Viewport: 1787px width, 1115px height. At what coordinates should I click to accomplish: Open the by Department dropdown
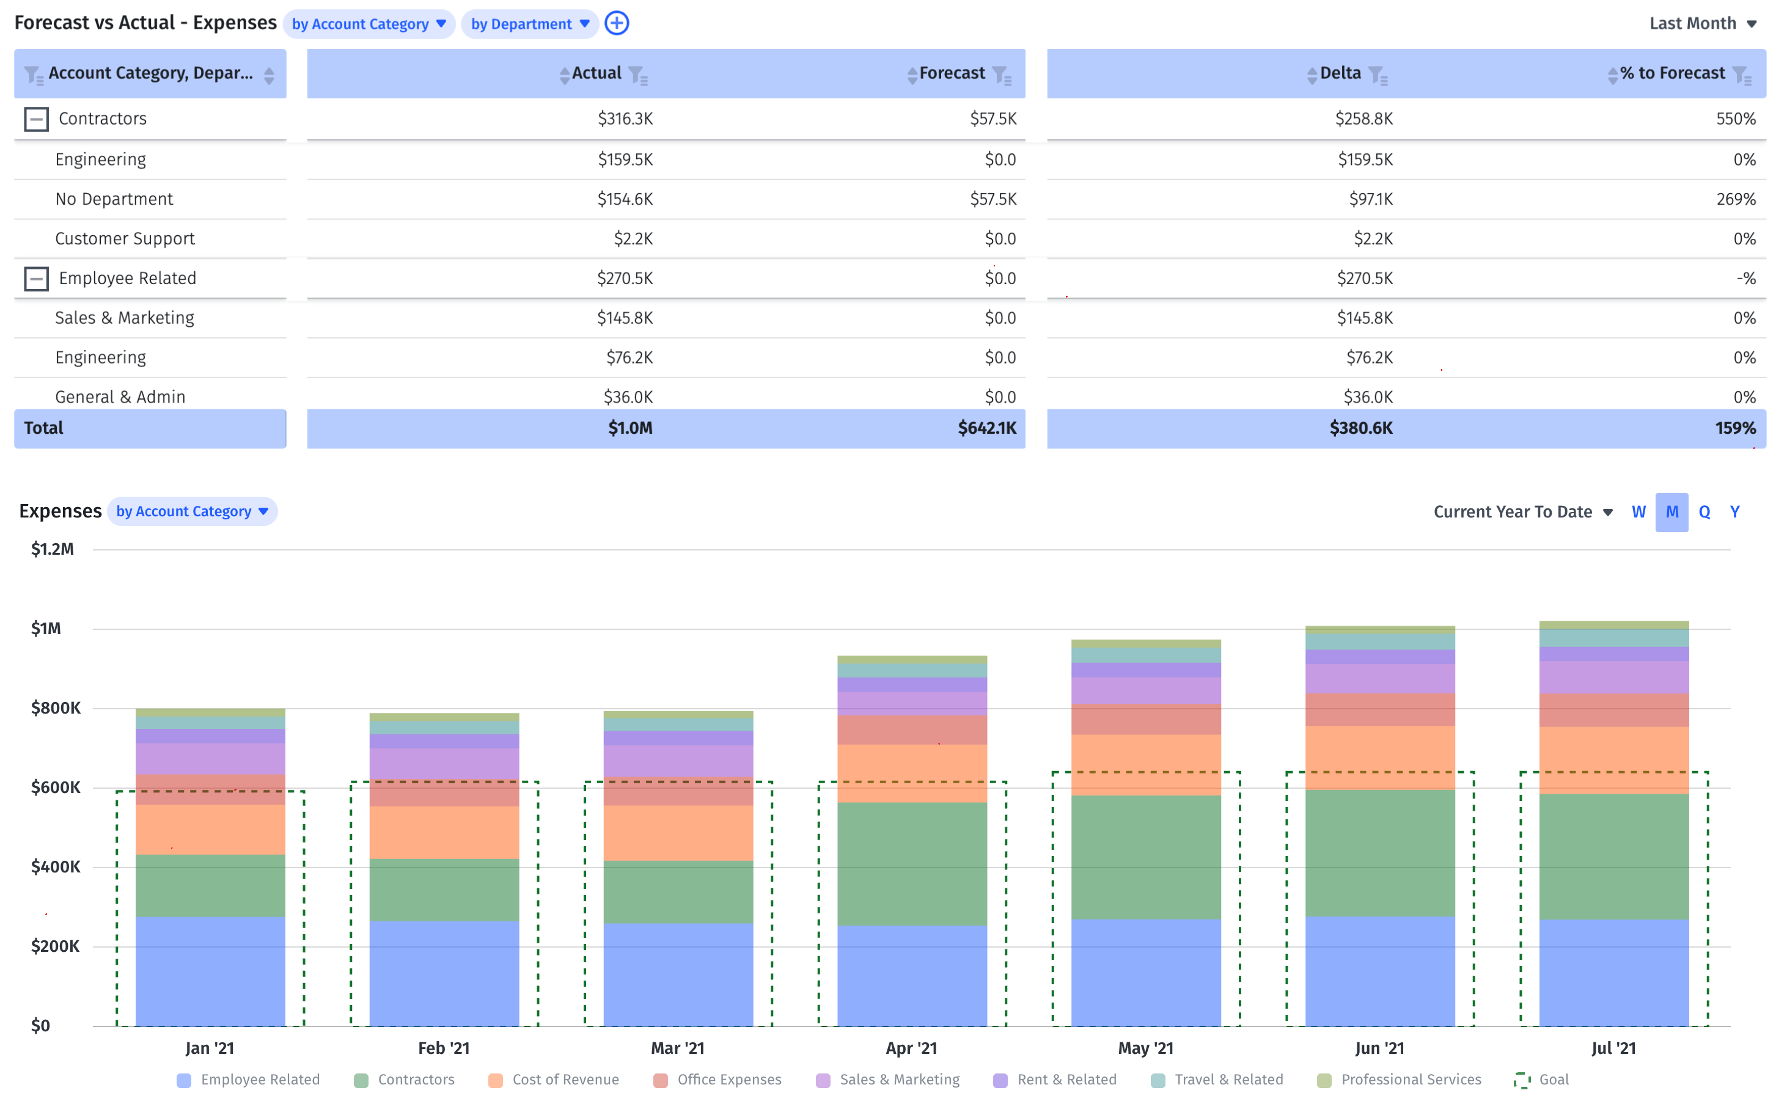click(x=529, y=24)
